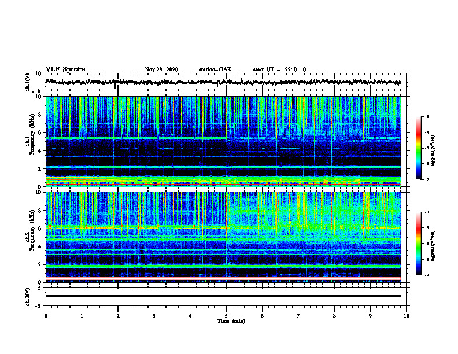This screenshot has width=458, height=354.
Task: Click the '8' kHz tick label of ch.2 spectrogram
Action: coord(40,211)
